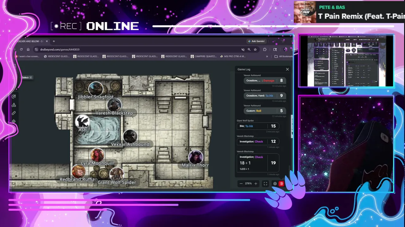The width and height of the screenshot is (405, 227).
Task: Open Investigation Check 12 log entry
Action: click(258, 142)
